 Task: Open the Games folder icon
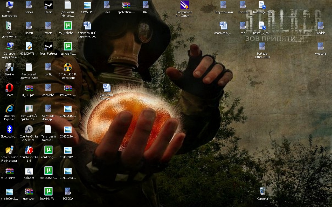29,5
